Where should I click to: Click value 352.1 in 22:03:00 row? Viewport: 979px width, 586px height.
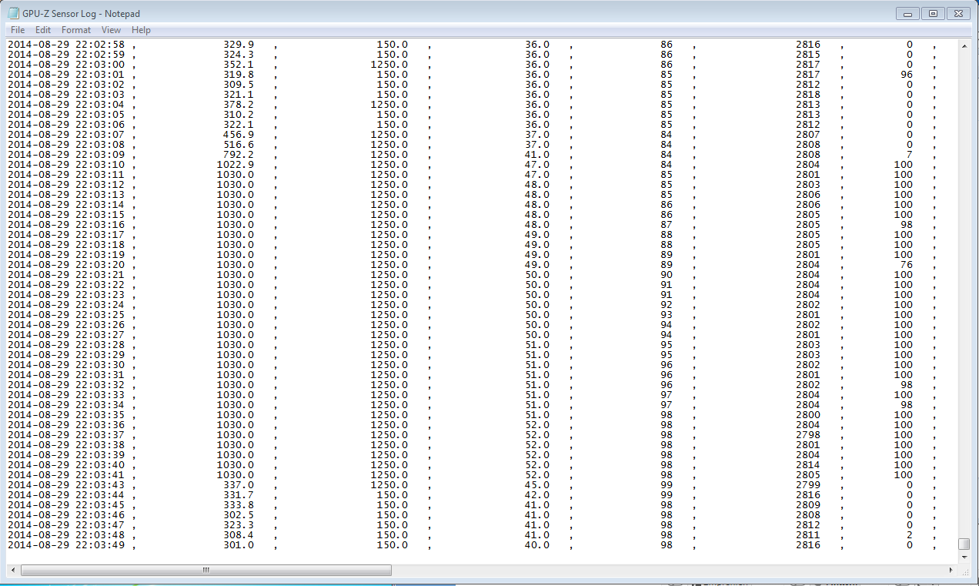click(x=239, y=65)
